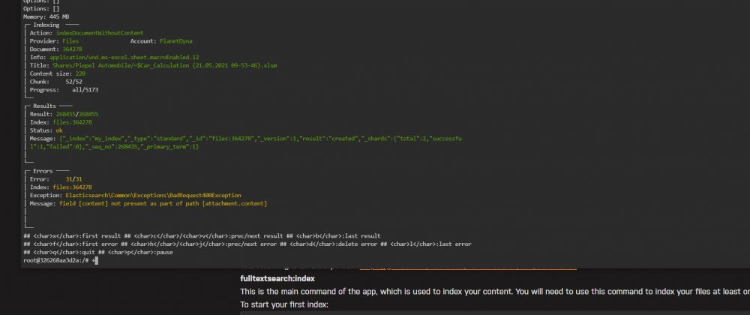This screenshot has width=750, height=315.
Task: Click the Status value 'ok'
Action: click(x=59, y=130)
